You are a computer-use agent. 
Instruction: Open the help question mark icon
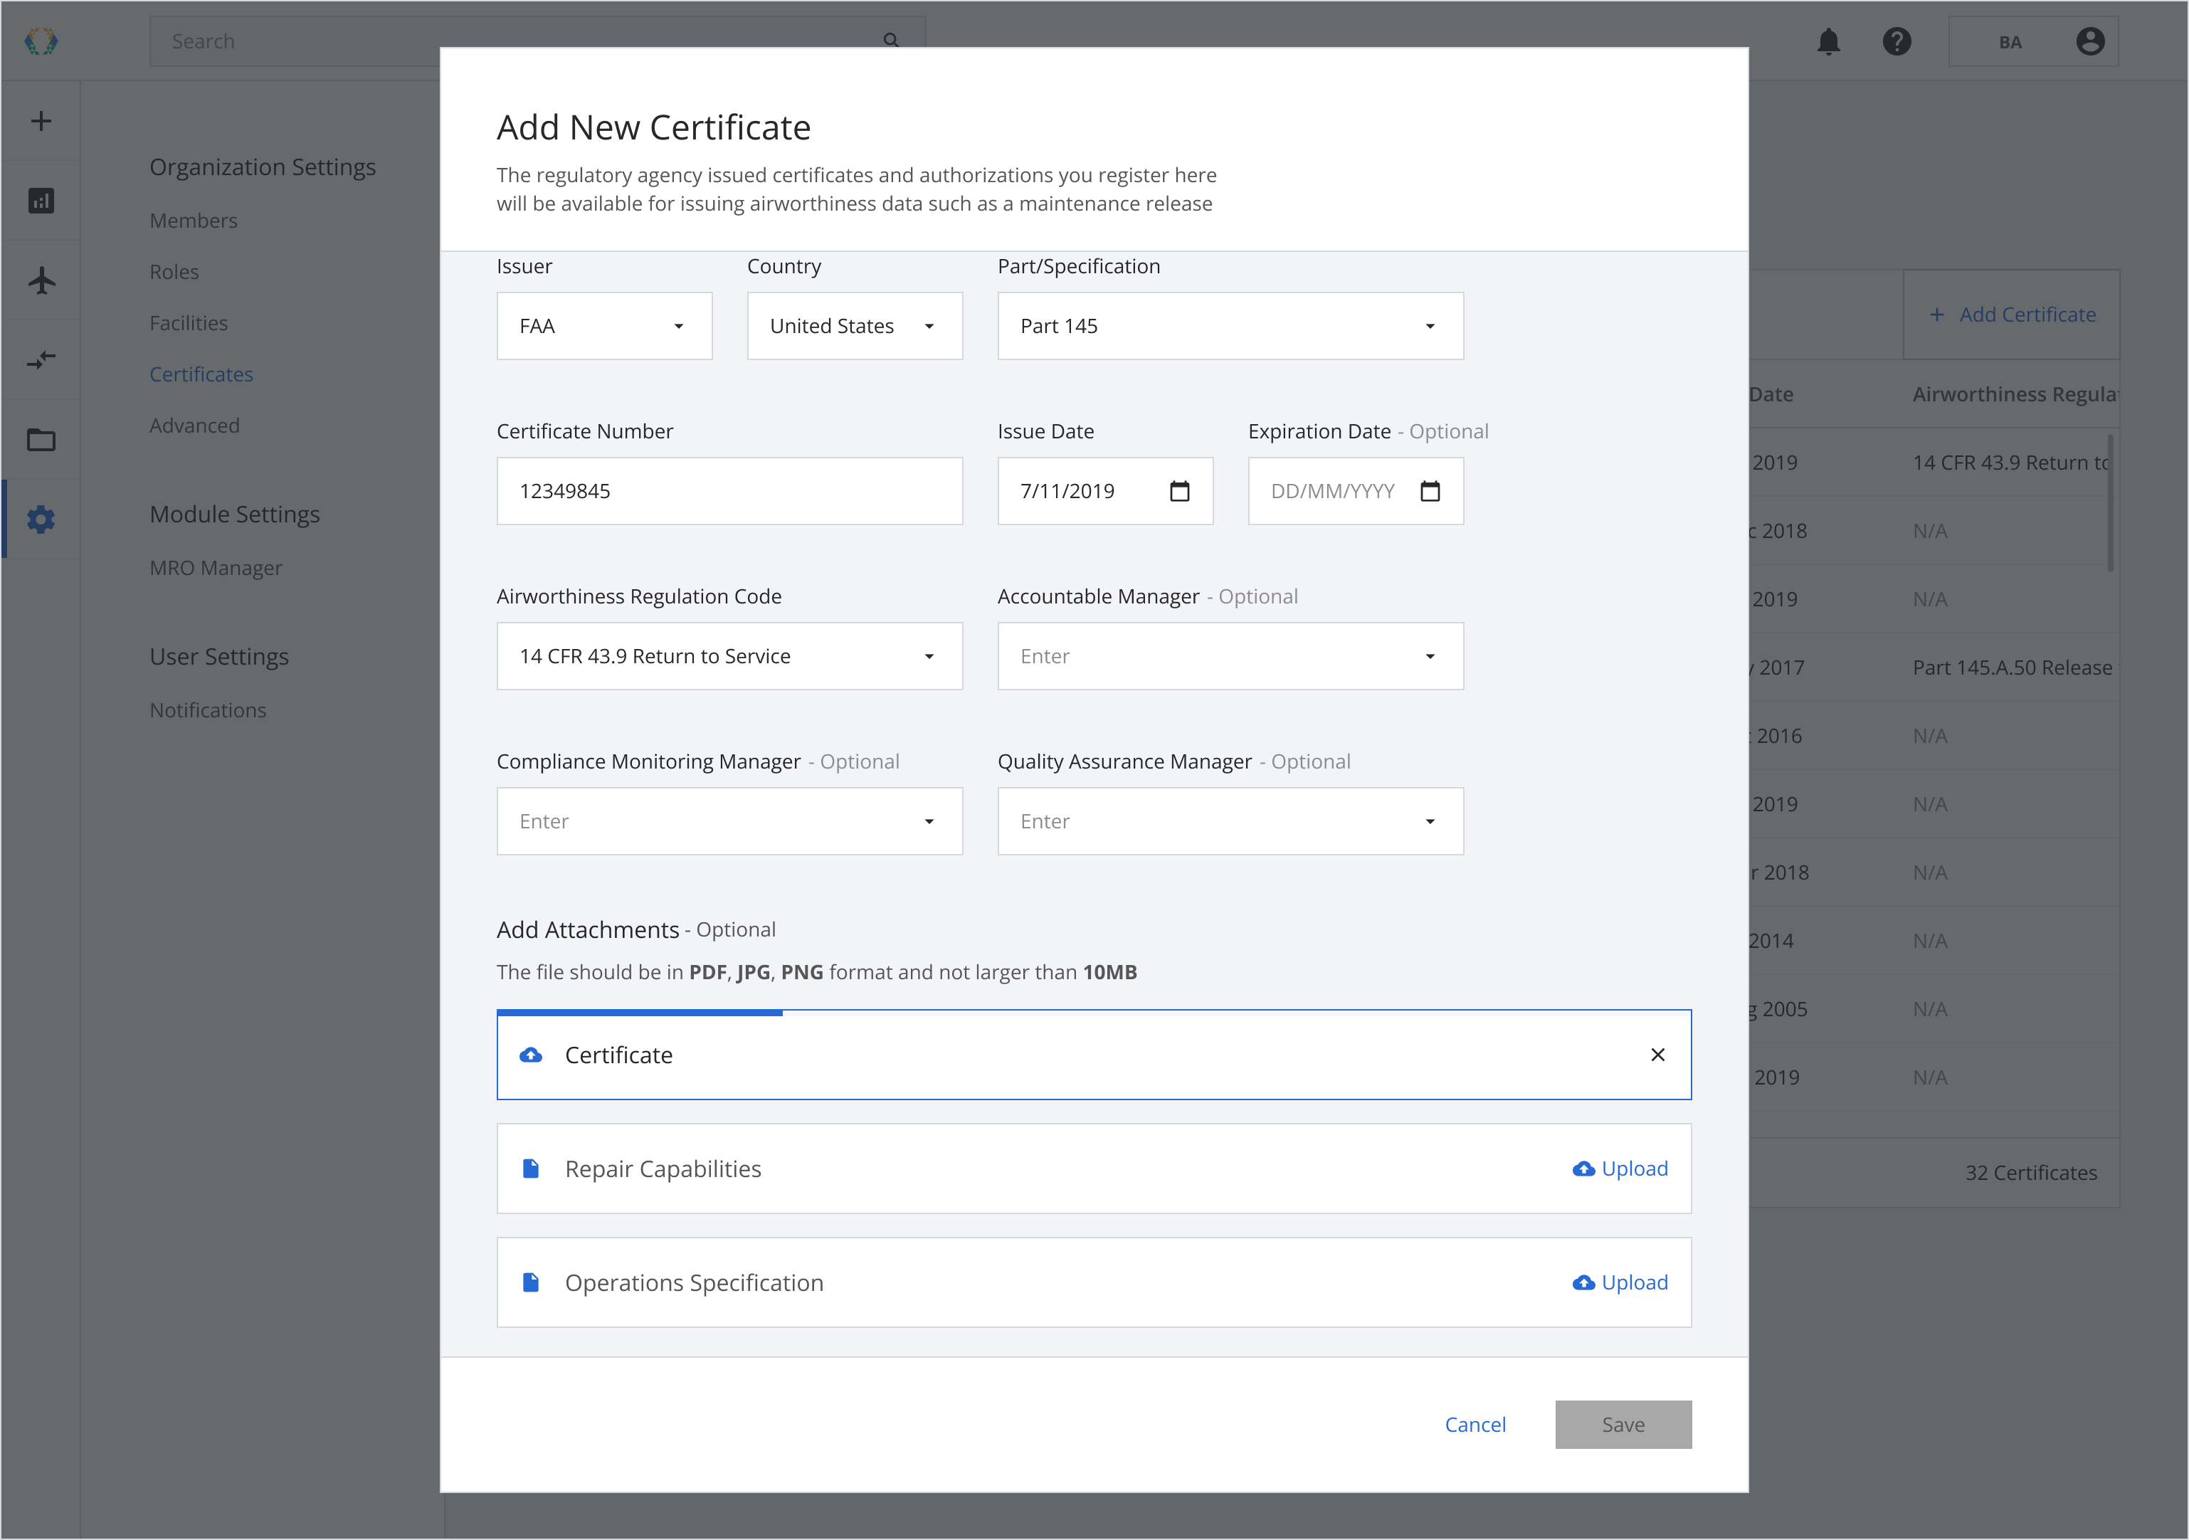[1897, 41]
